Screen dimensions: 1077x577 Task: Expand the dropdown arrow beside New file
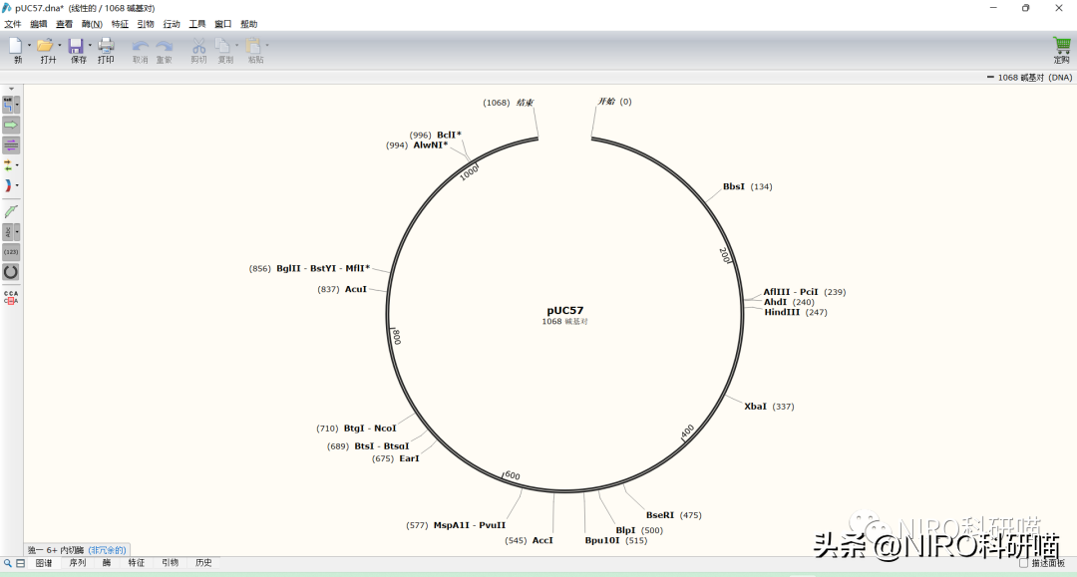[29, 45]
